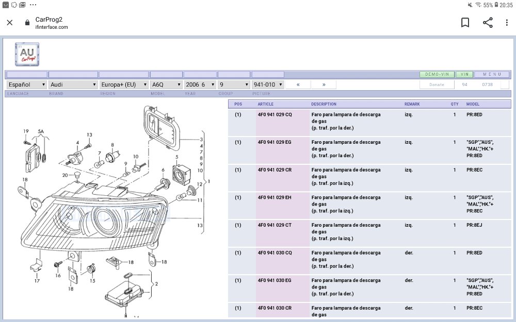Select article 4F0 941 030 EG
The width and height of the screenshot is (516, 322).
pyautogui.click(x=275, y=280)
